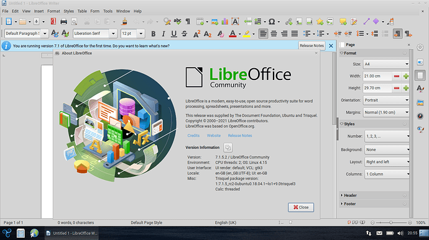
Task: Click the Print icon
Action: pyautogui.click(x=63, y=21)
